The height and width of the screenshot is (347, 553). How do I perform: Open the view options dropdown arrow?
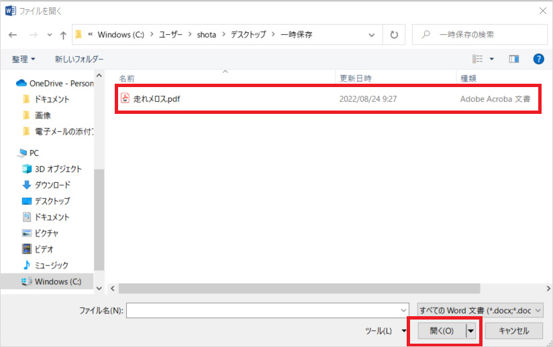pyautogui.click(x=492, y=59)
